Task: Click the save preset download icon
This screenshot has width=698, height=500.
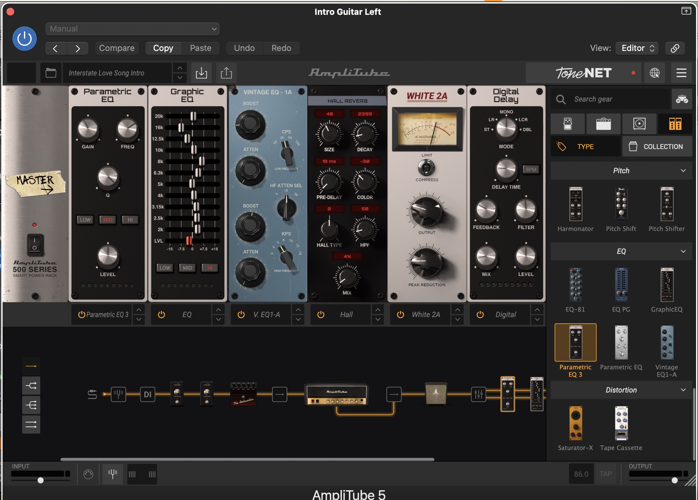Action: tap(201, 73)
